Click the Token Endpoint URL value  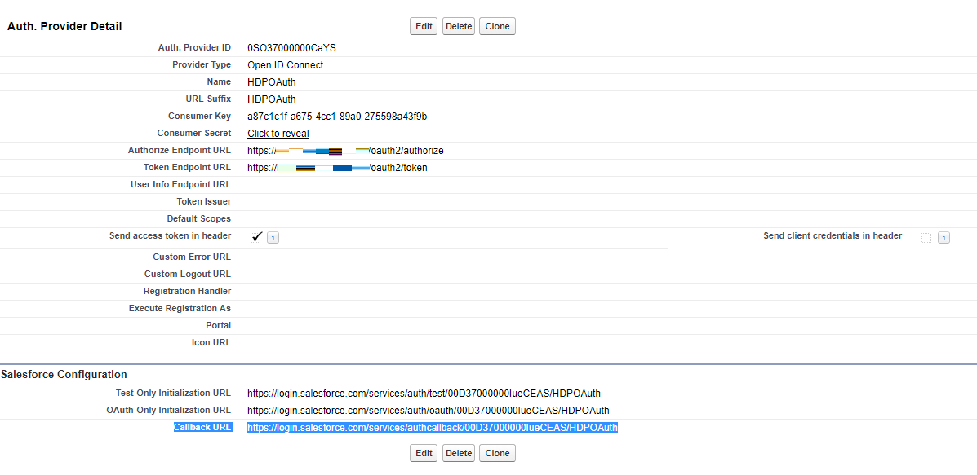pos(337,168)
